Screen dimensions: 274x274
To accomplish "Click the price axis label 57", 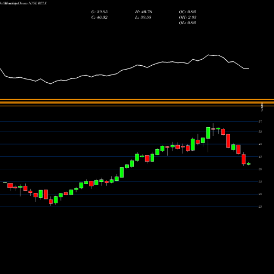I will [260, 122].
